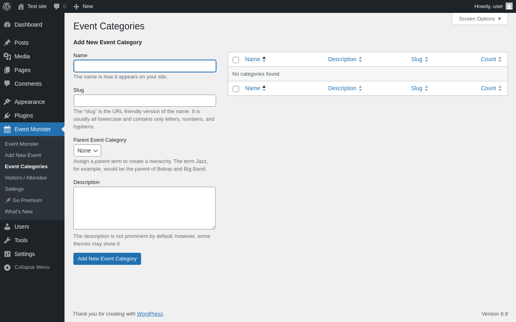This screenshot has height=322, width=516.
Task: Click the Collapse Menu arrow icon
Action: pos(7,267)
